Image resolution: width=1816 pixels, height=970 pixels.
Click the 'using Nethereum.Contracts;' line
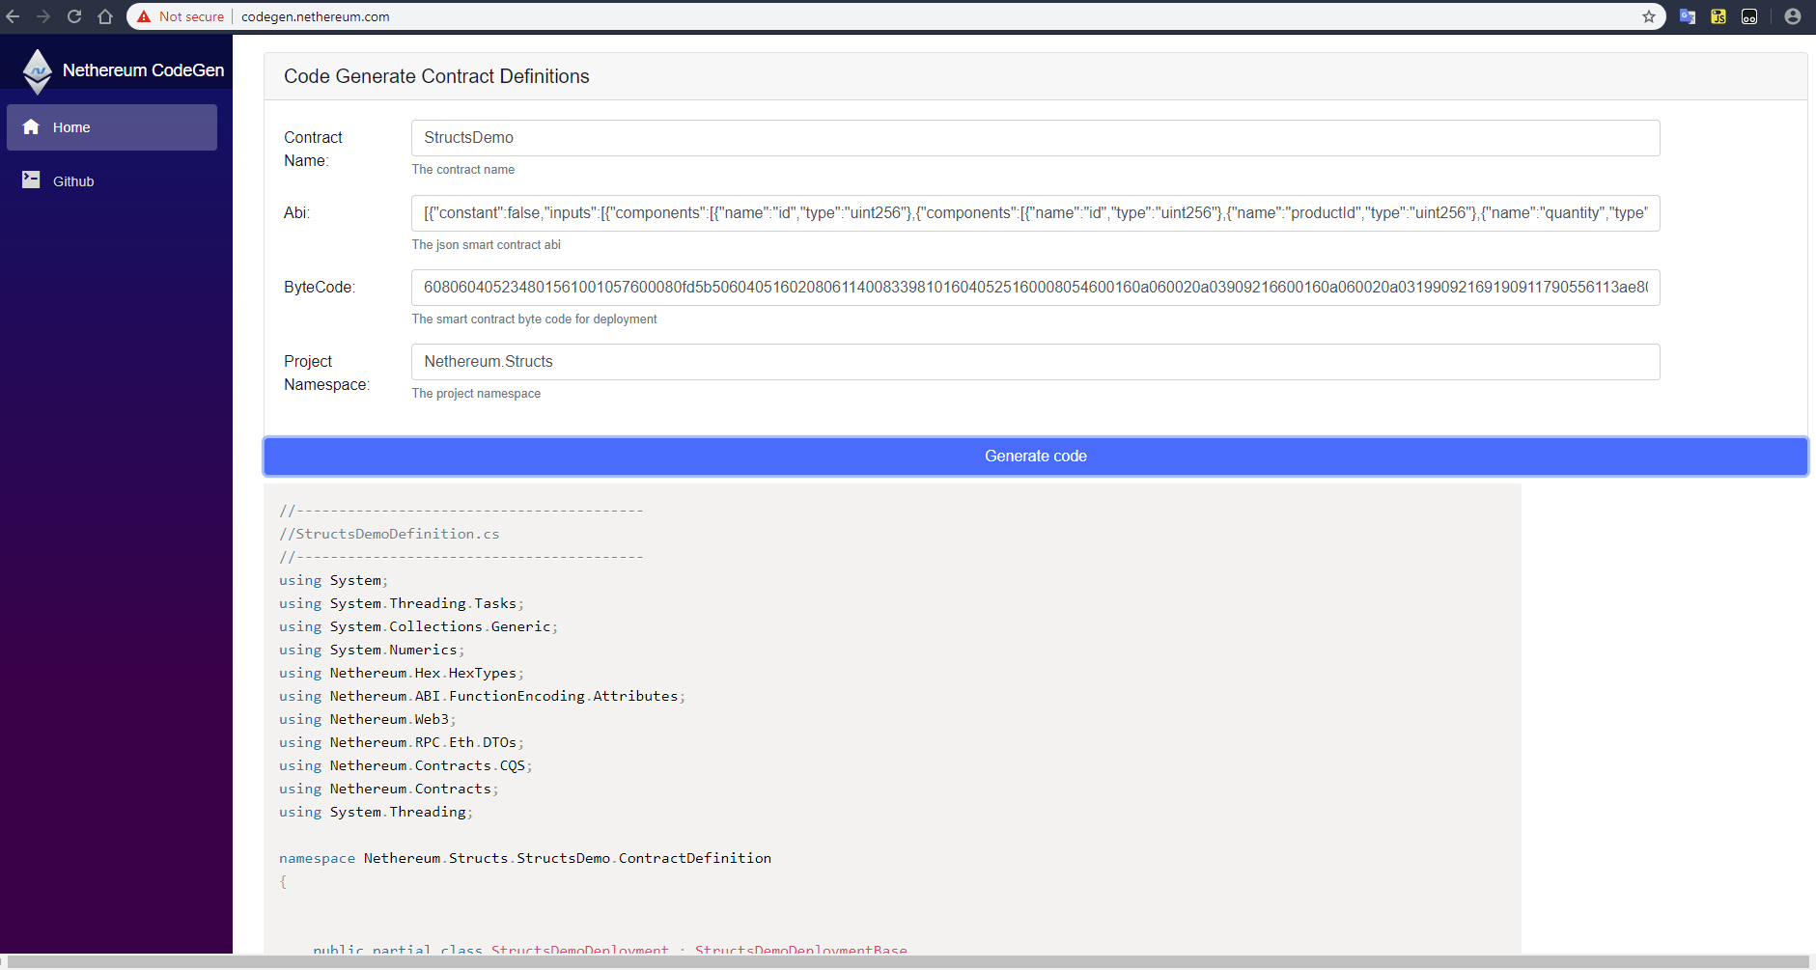point(389,789)
